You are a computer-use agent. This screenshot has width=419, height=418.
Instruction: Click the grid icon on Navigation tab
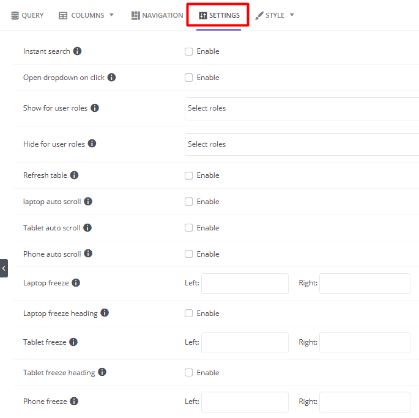136,15
